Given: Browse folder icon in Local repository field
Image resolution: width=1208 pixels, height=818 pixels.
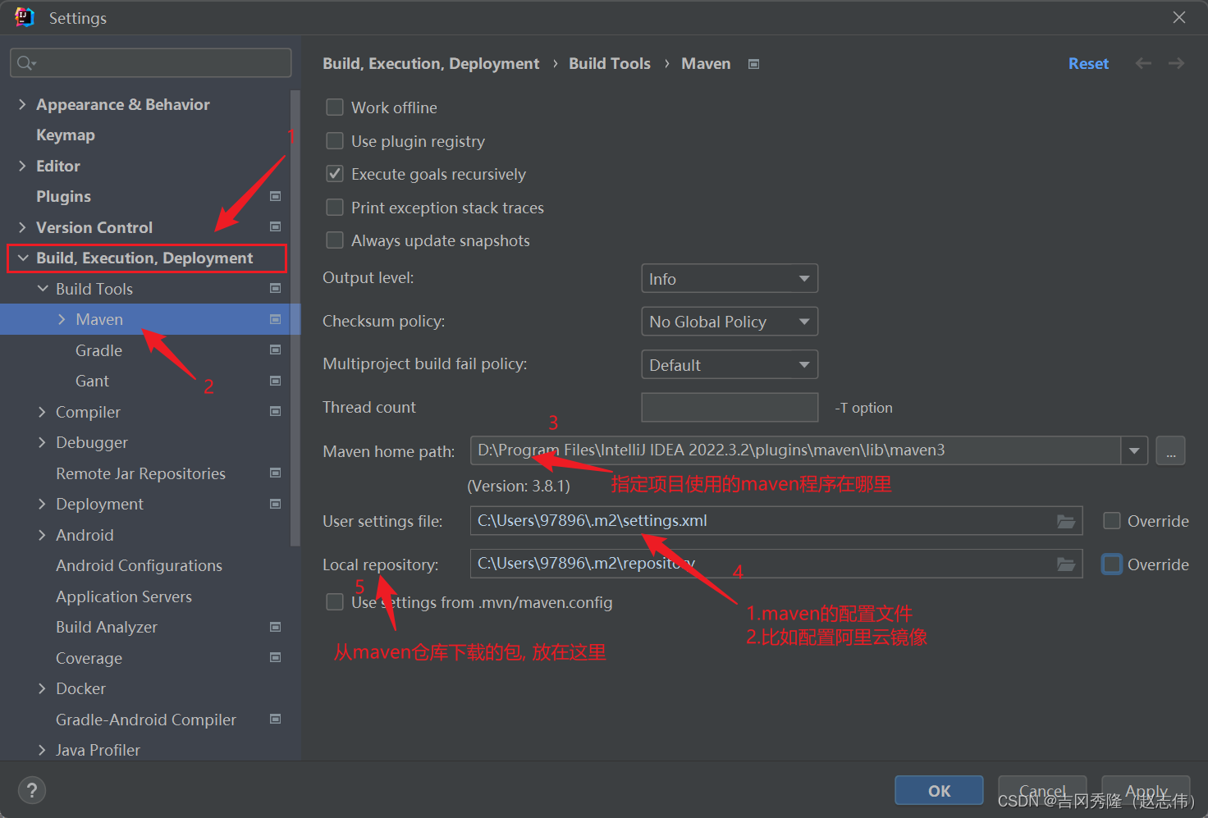Looking at the screenshot, I should [1066, 564].
